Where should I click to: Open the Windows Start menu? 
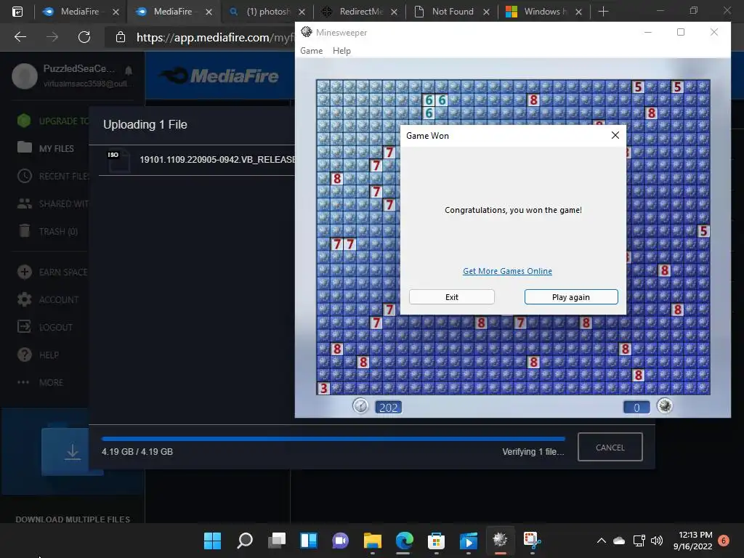212,540
